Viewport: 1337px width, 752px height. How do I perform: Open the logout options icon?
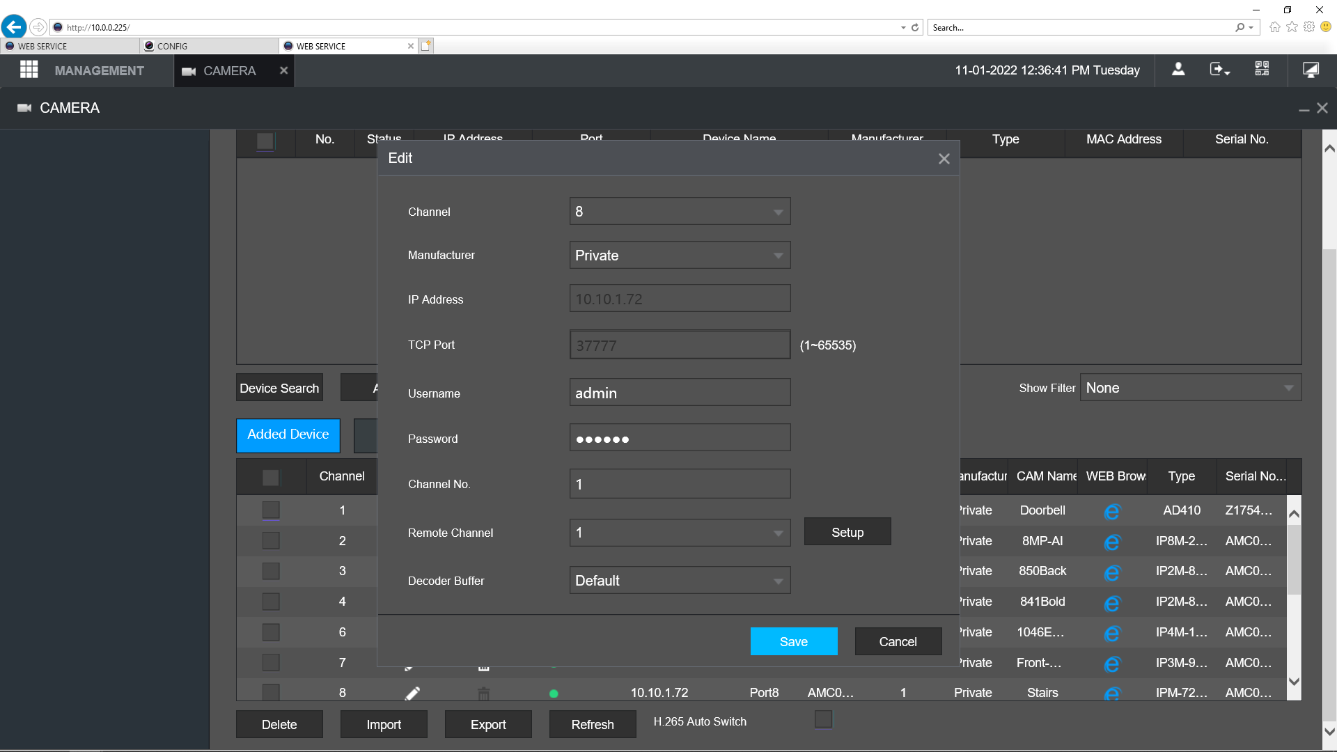(x=1219, y=70)
